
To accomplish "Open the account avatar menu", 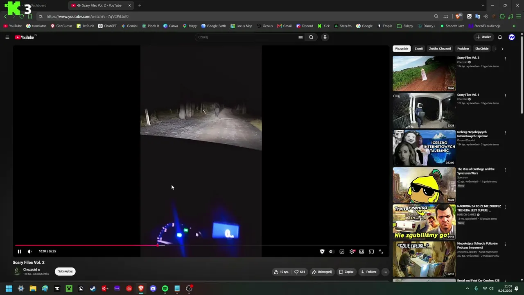I will [x=512, y=37].
